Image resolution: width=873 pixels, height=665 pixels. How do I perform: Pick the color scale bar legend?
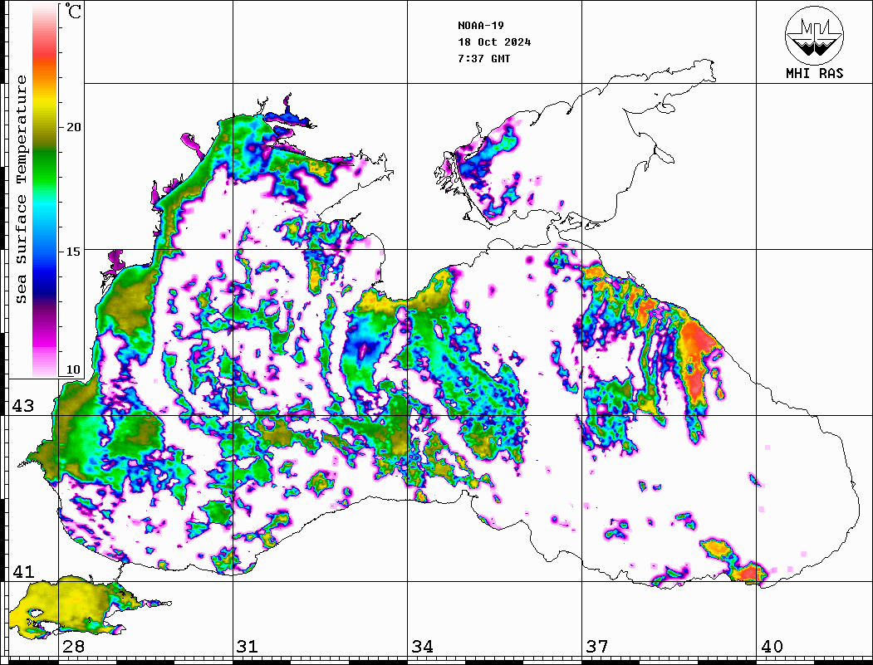coord(45,190)
